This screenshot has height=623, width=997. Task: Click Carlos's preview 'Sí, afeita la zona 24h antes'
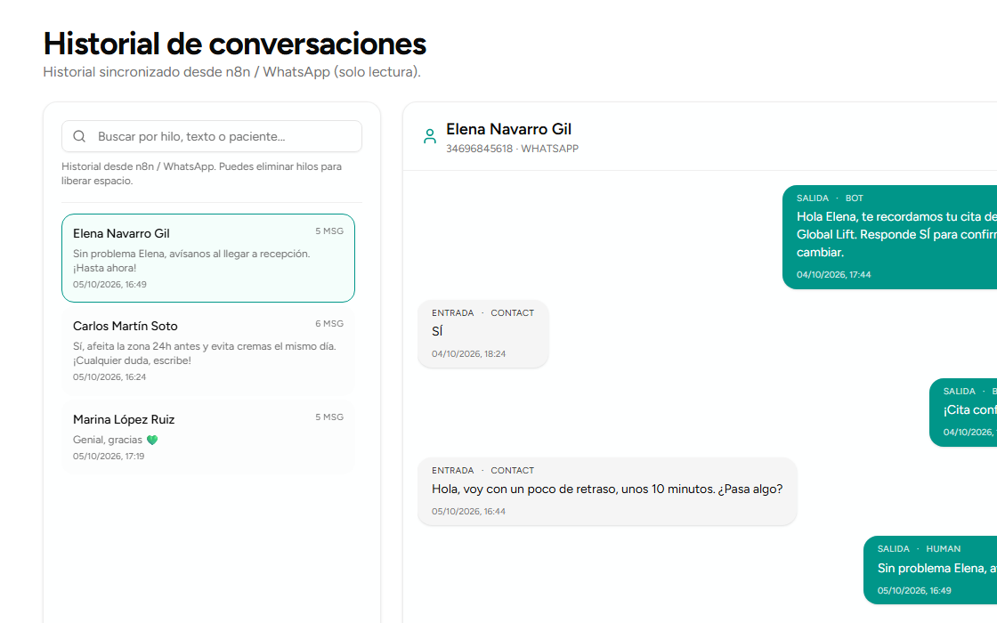pos(204,353)
